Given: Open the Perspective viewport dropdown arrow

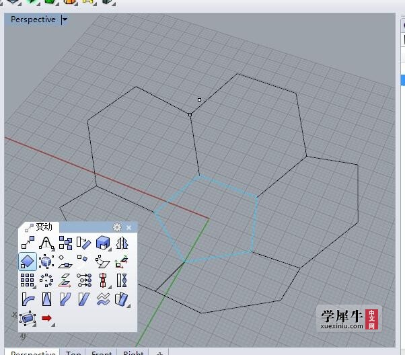Looking at the screenshot, I should 65,19.
